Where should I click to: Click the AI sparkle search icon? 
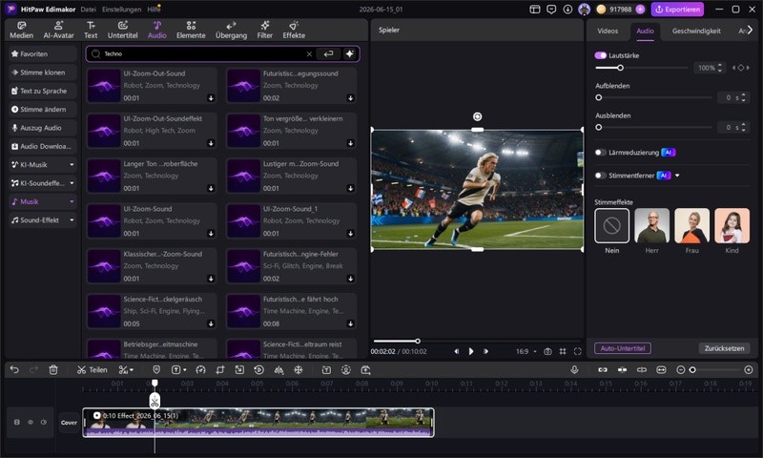349,54
